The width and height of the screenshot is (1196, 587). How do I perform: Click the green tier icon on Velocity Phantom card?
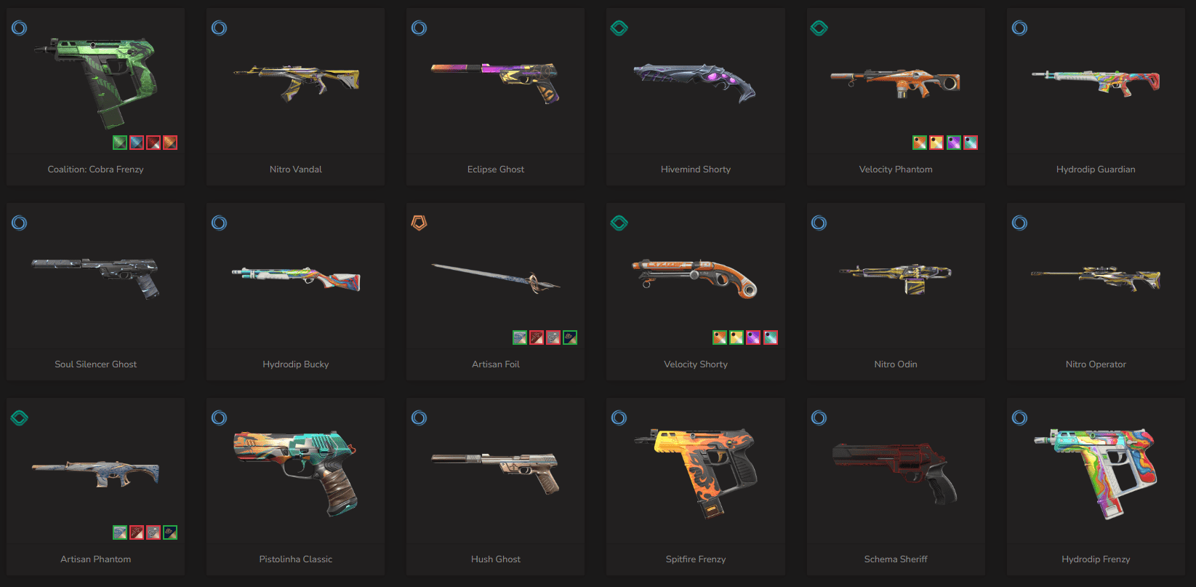pos(819,28)
